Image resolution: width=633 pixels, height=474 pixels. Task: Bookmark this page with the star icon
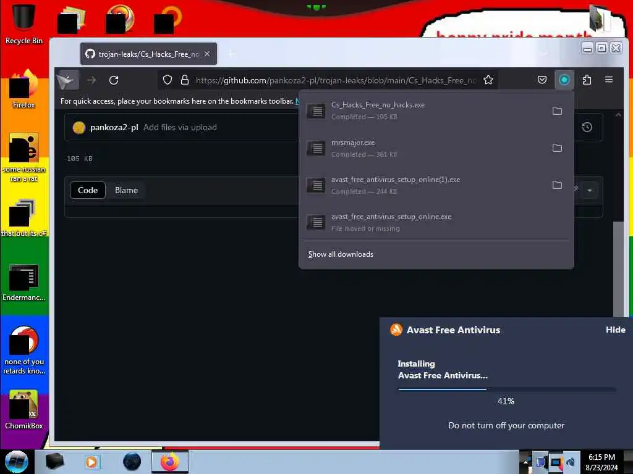pyautogui.click(x=488, y=80)
